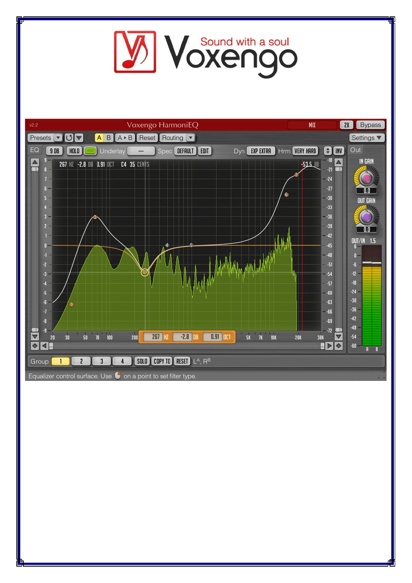Open the Hrm VERY HARD selector
This screenshot has width=412, height=583.
point(305,151)
